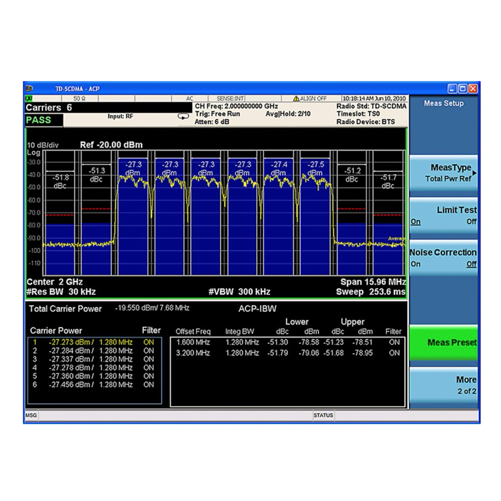Image resolution: width=501 pixels, height=501 pixels.
Task: Click the Center 2 GHz readout
Action: point(54,282)
